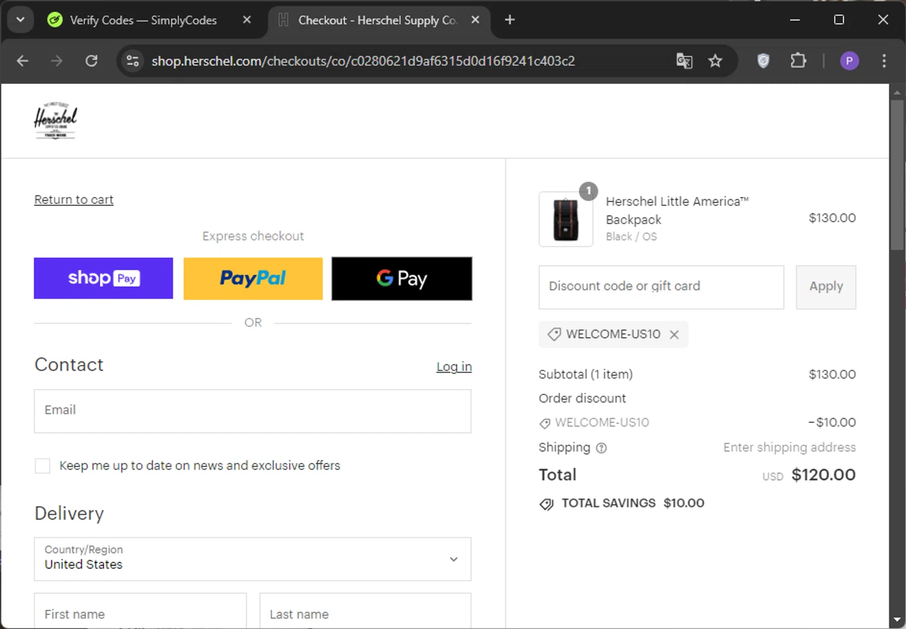
Task: Return to cart
Action: pyautogui.click(x=74, y=199)
